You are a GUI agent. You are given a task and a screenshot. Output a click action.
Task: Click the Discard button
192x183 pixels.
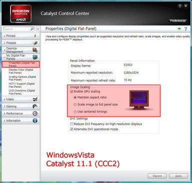pos(157,176)
